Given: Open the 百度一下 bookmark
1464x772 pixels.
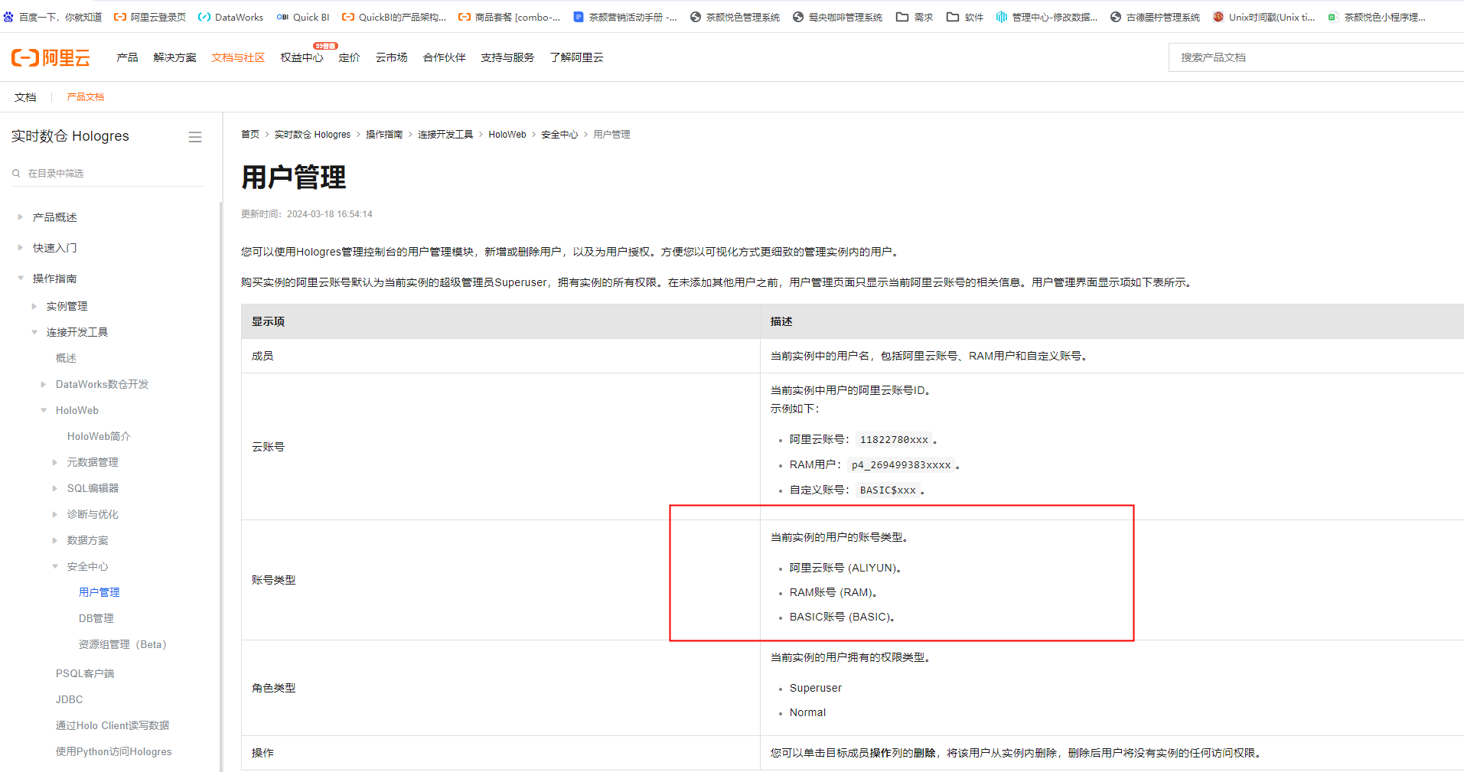Looking at the screenshot, I should pos(52,17).
